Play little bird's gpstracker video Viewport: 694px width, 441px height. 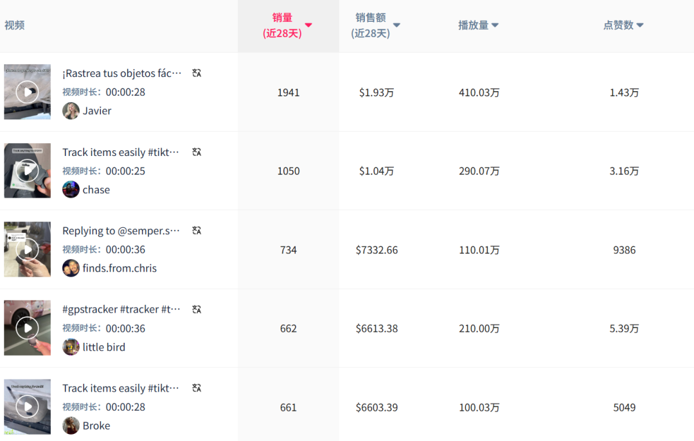(x=27, y=328)
